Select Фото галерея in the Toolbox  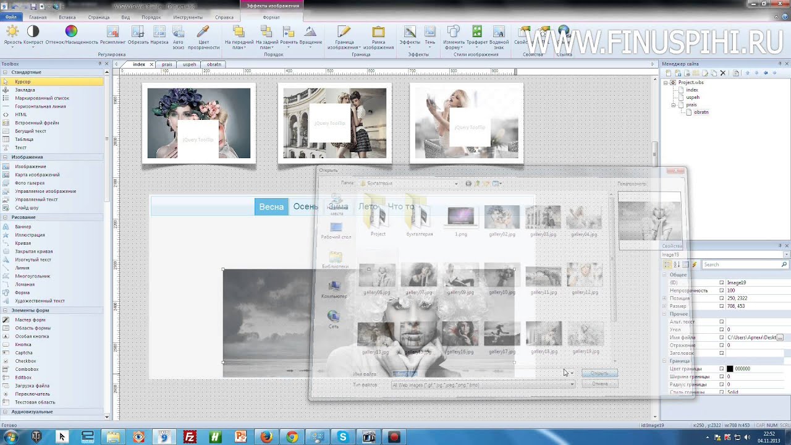(30, 183)
